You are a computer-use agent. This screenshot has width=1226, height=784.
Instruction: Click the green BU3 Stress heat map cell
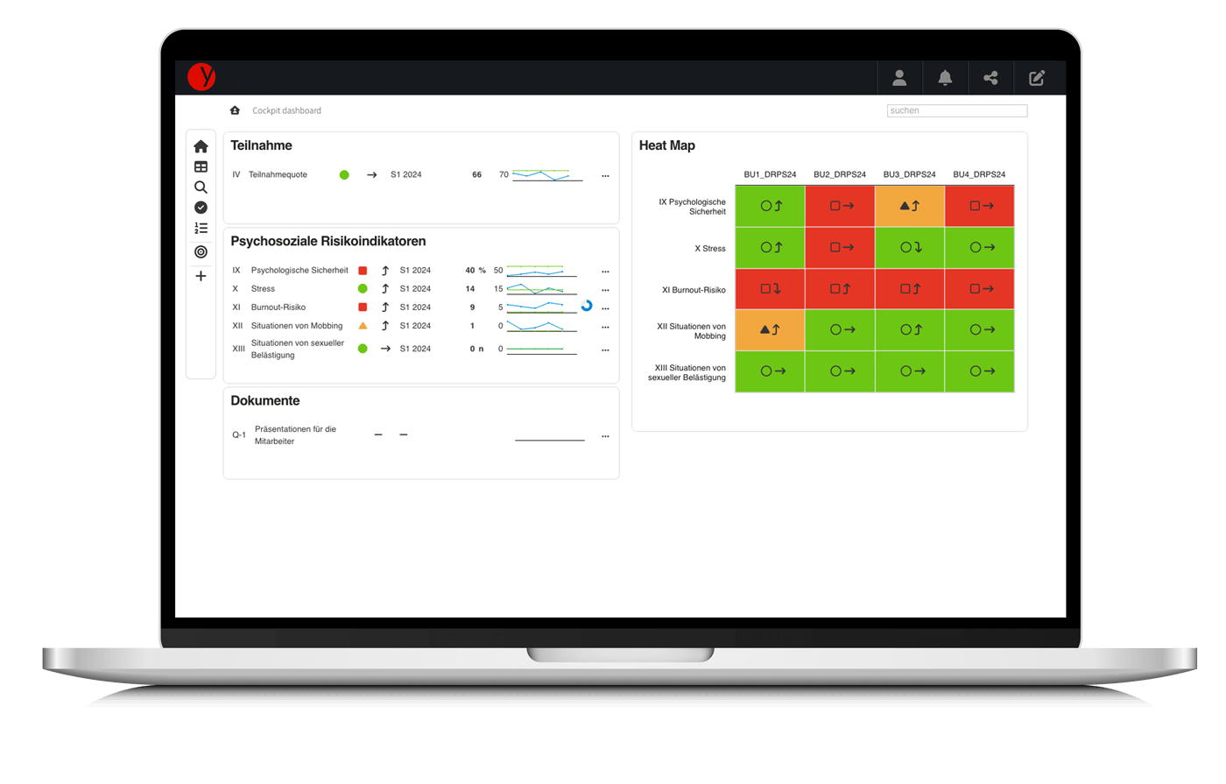coord(910,248)
